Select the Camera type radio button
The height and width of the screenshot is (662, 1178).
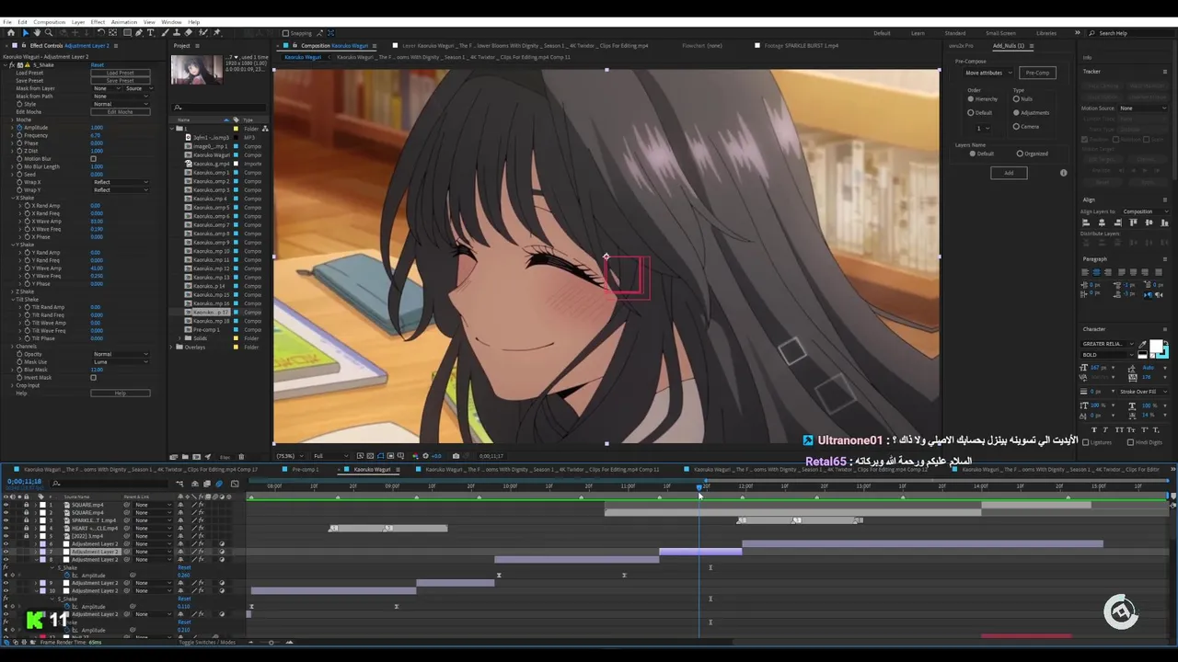point(1016,127)
